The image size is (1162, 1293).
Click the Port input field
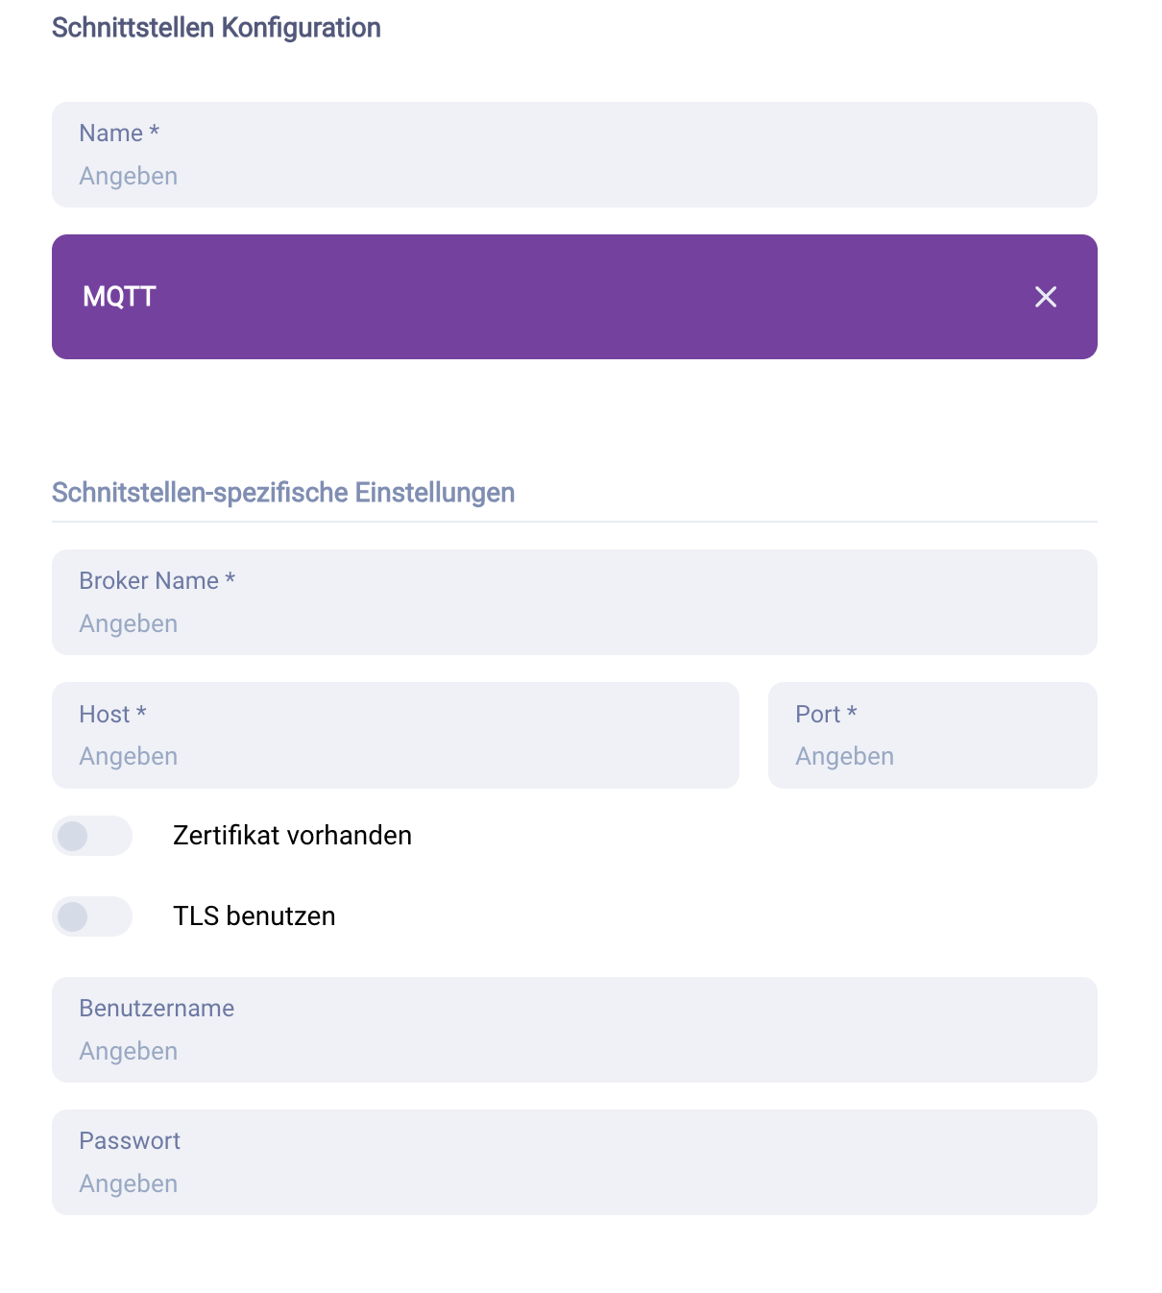tap(932, 735)
